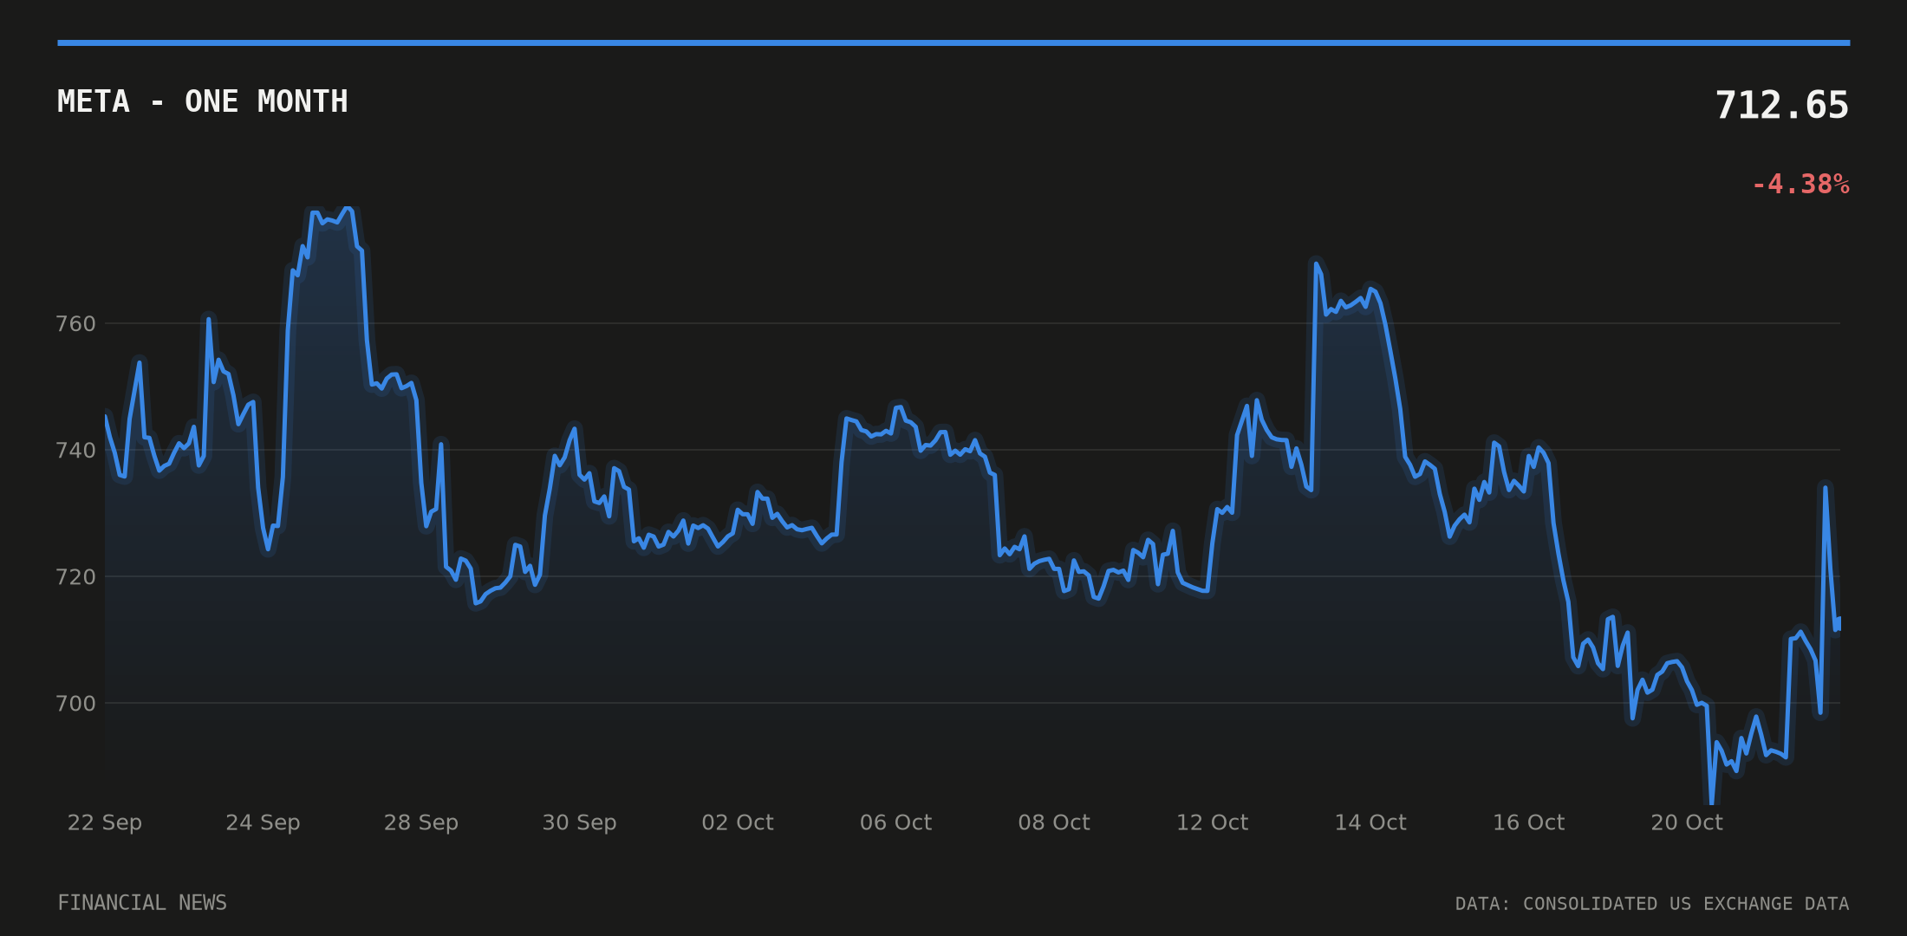Click the 740 y-axis label
The image size is (1907, 936).
[x=75, y=451]
